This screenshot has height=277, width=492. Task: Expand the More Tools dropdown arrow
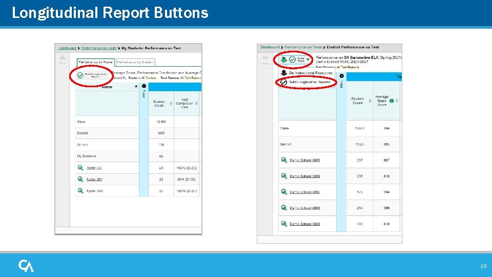click(x=308, y=60)
